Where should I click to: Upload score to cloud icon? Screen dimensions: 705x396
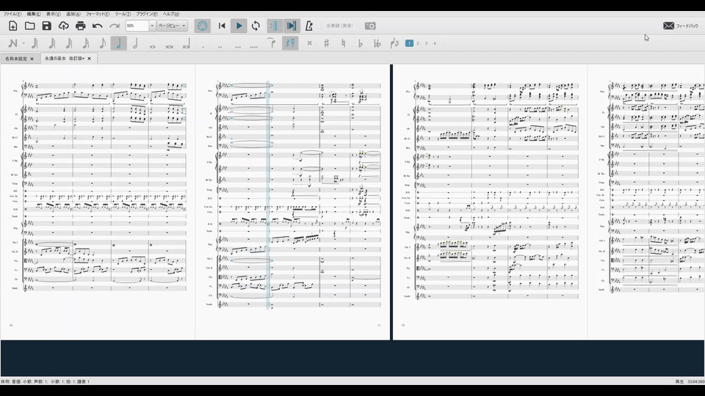coord(64,26)
